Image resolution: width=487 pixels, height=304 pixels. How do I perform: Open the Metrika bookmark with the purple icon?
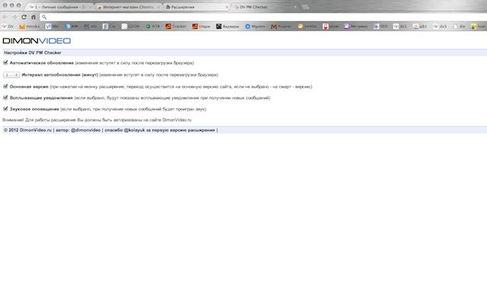pos(355,27)
